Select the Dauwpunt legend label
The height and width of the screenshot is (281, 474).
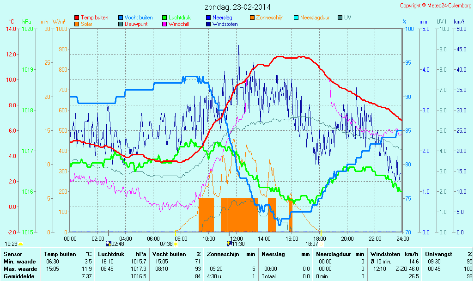pos(136,24)
